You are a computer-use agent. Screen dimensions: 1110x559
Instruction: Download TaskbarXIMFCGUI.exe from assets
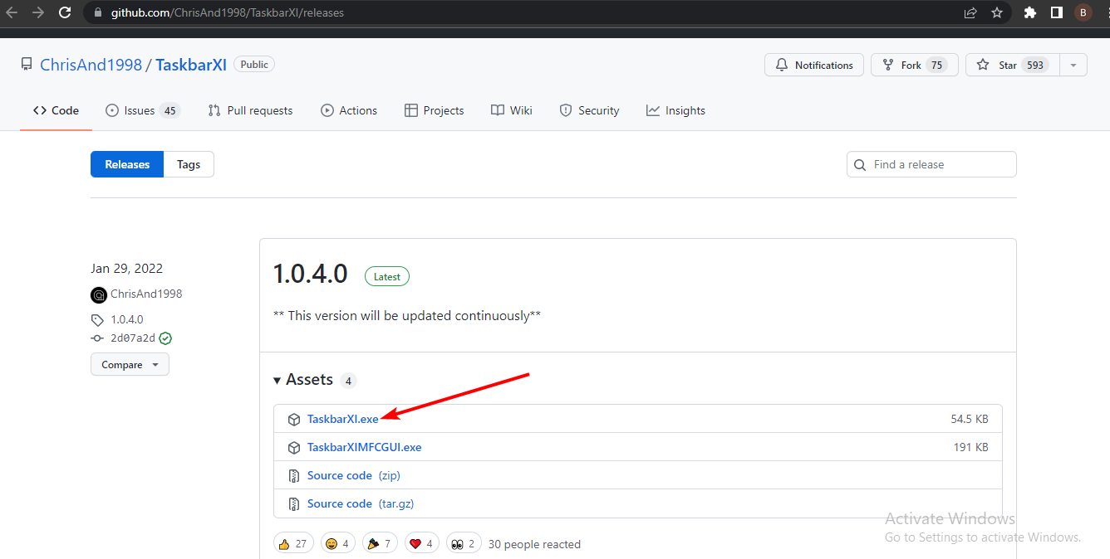tap(364, 447)
